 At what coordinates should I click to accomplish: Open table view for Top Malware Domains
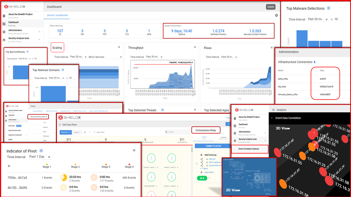(x=63, y=70)
